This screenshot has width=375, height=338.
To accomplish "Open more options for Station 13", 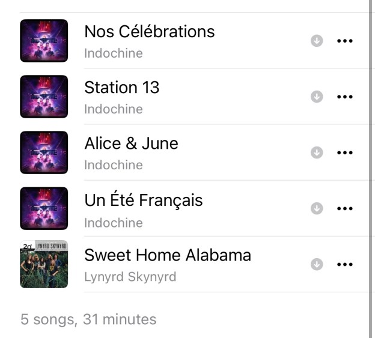I will tap(344, 97).
